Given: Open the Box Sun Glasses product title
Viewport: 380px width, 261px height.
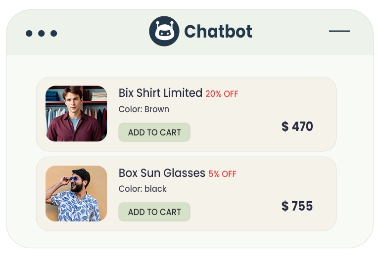Looking at the screenshot, I should [162, 173].
